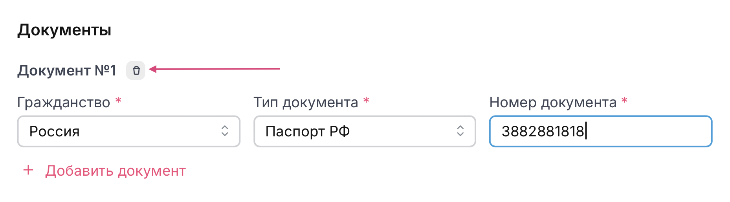
Task: Click the plus icon before Добавить документ
Action: coord(28,170)
